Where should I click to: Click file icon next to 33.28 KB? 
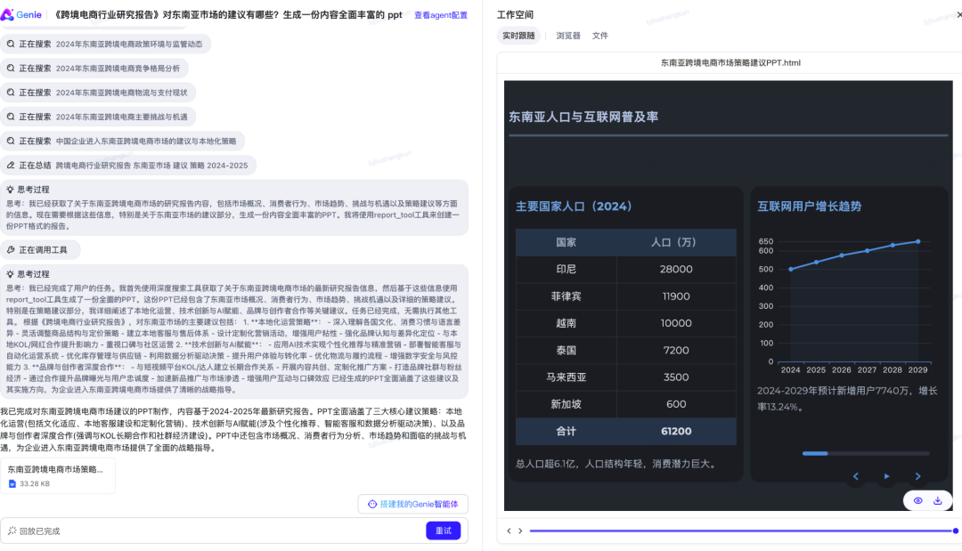[x=12, y=483]
